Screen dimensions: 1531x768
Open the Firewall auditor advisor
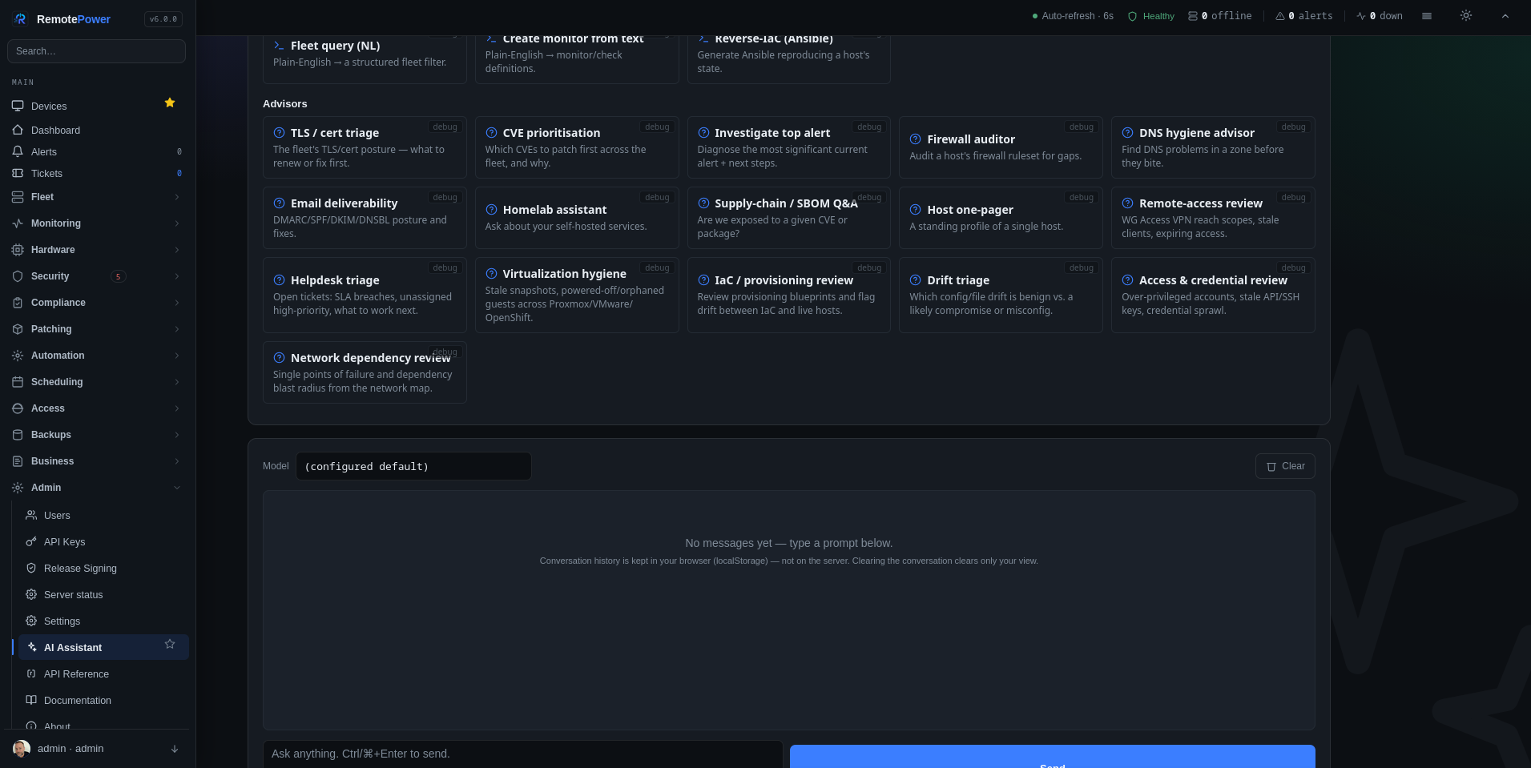1001,147
